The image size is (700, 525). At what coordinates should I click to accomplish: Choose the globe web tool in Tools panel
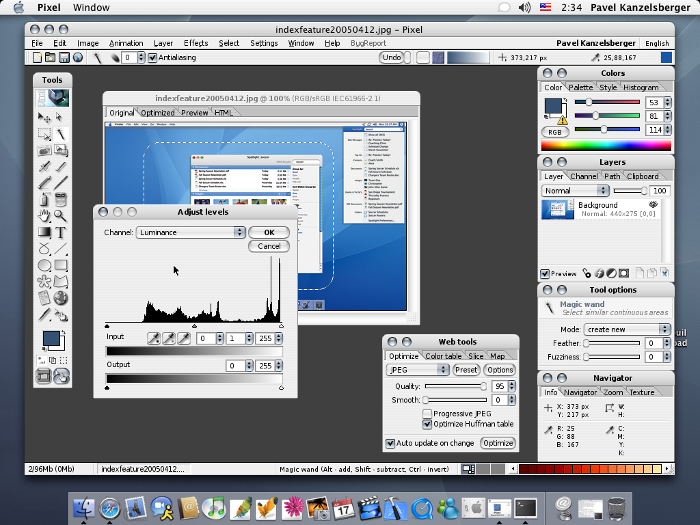(60, 298)
